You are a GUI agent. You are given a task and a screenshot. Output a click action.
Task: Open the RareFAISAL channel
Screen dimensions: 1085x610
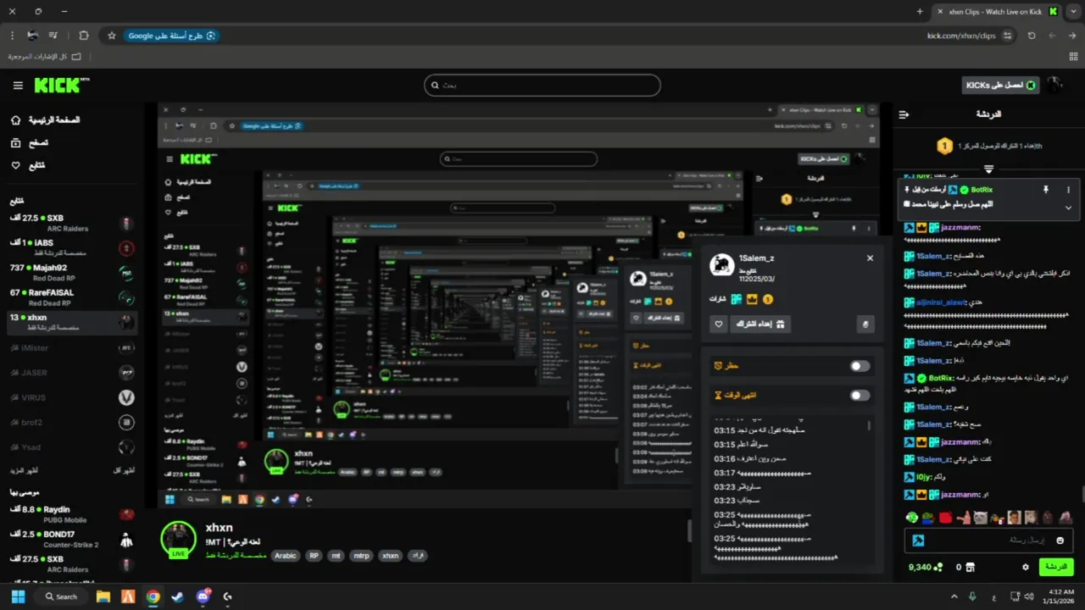[x=71, y=297]
